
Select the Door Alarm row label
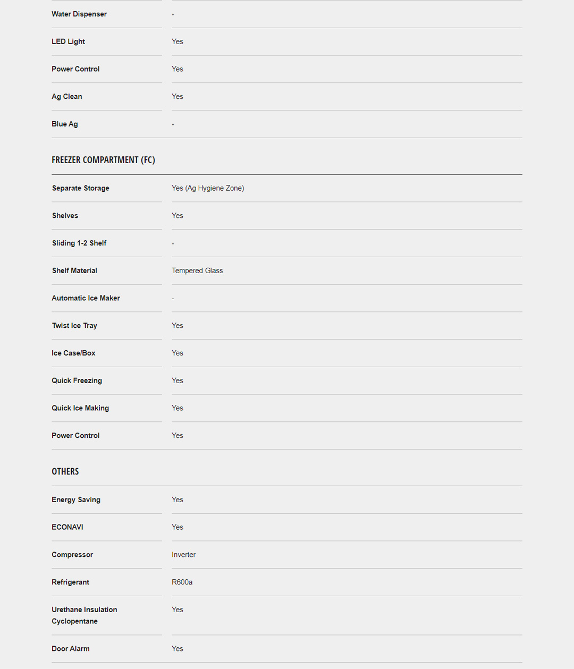click(x=71, y=649)
